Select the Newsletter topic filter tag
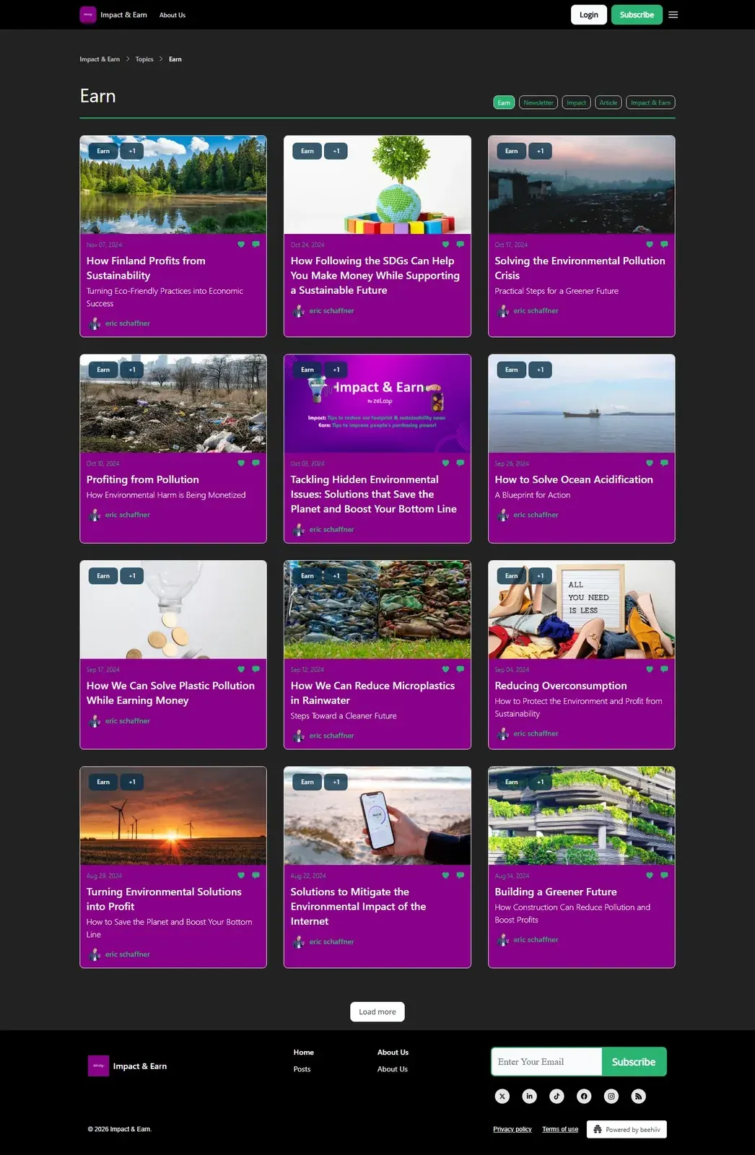Image resolution: width=755 pixels, height=1155 pixels. click(x=538, y=103)
